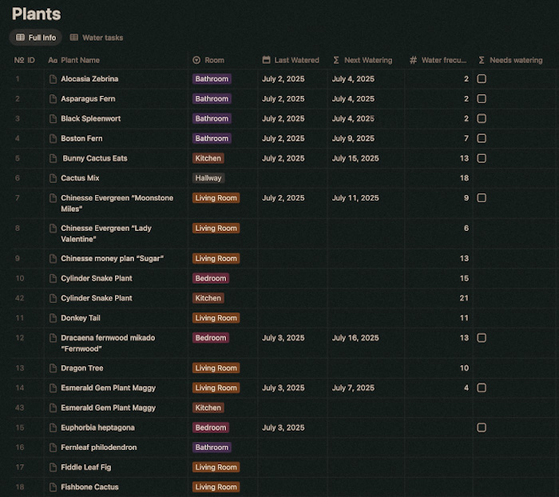
Task: Click the page icon beside Alocasia Zebrina
Action: [x=53, y=79]
